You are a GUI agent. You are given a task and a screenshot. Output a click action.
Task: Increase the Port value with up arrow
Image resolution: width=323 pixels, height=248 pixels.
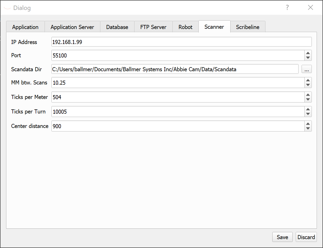point(308,53)
